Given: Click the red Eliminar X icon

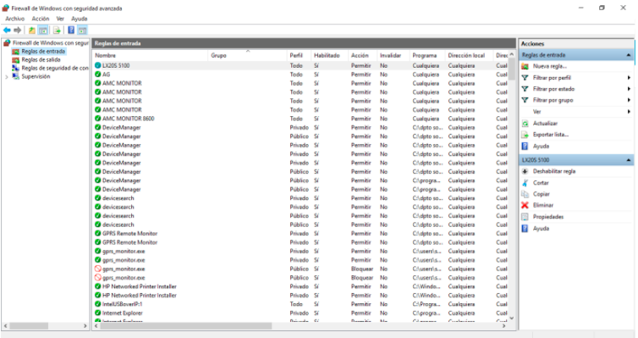Looking at the screenshot, I should (x=525, y=205).
